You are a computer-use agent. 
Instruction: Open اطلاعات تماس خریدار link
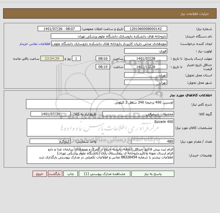point(35,44)
